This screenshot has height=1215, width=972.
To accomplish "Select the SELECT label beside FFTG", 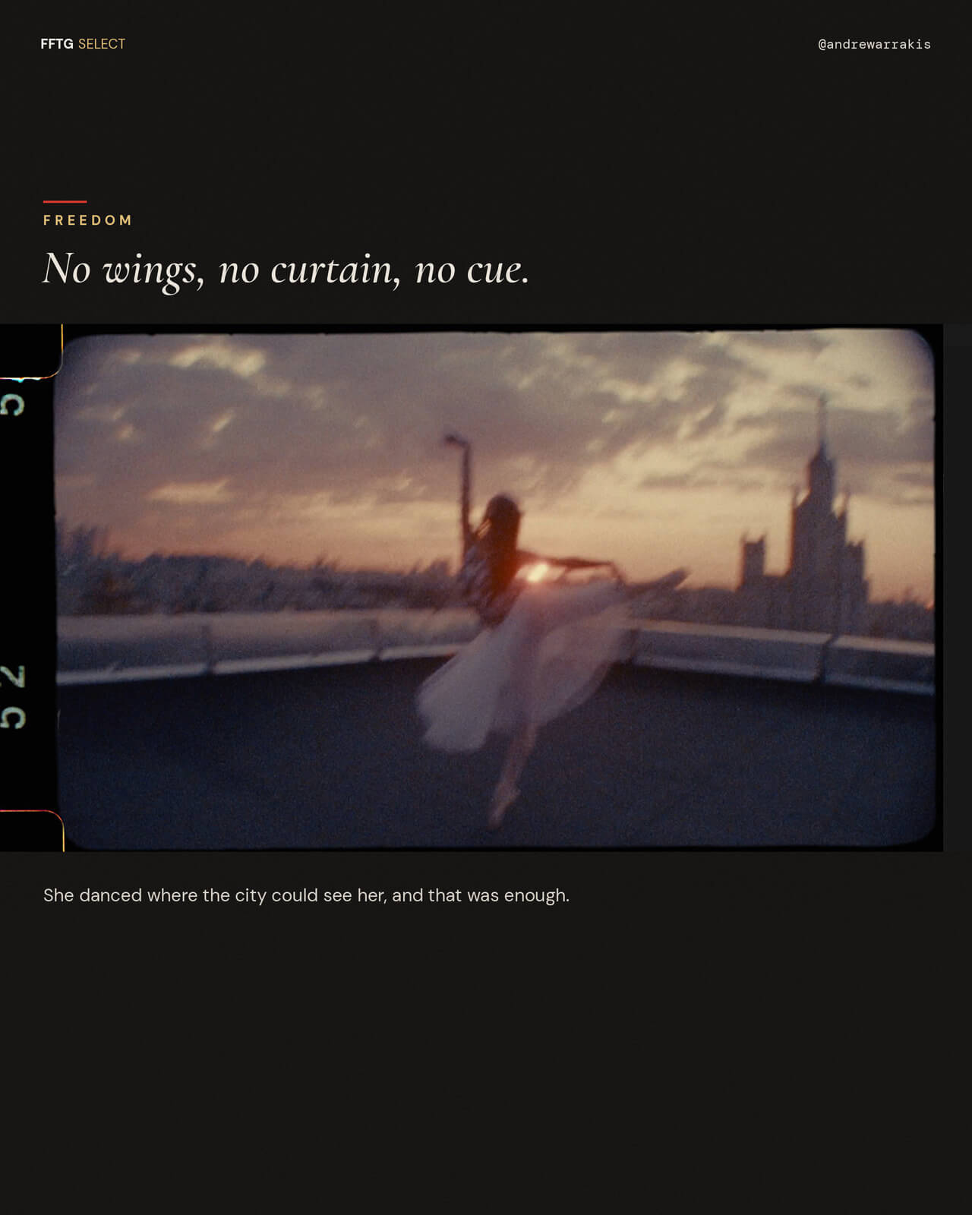I will pos(102,44).
